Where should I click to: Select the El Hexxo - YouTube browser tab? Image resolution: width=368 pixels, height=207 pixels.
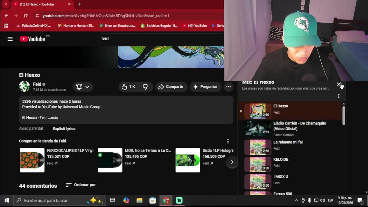(43, 4)
